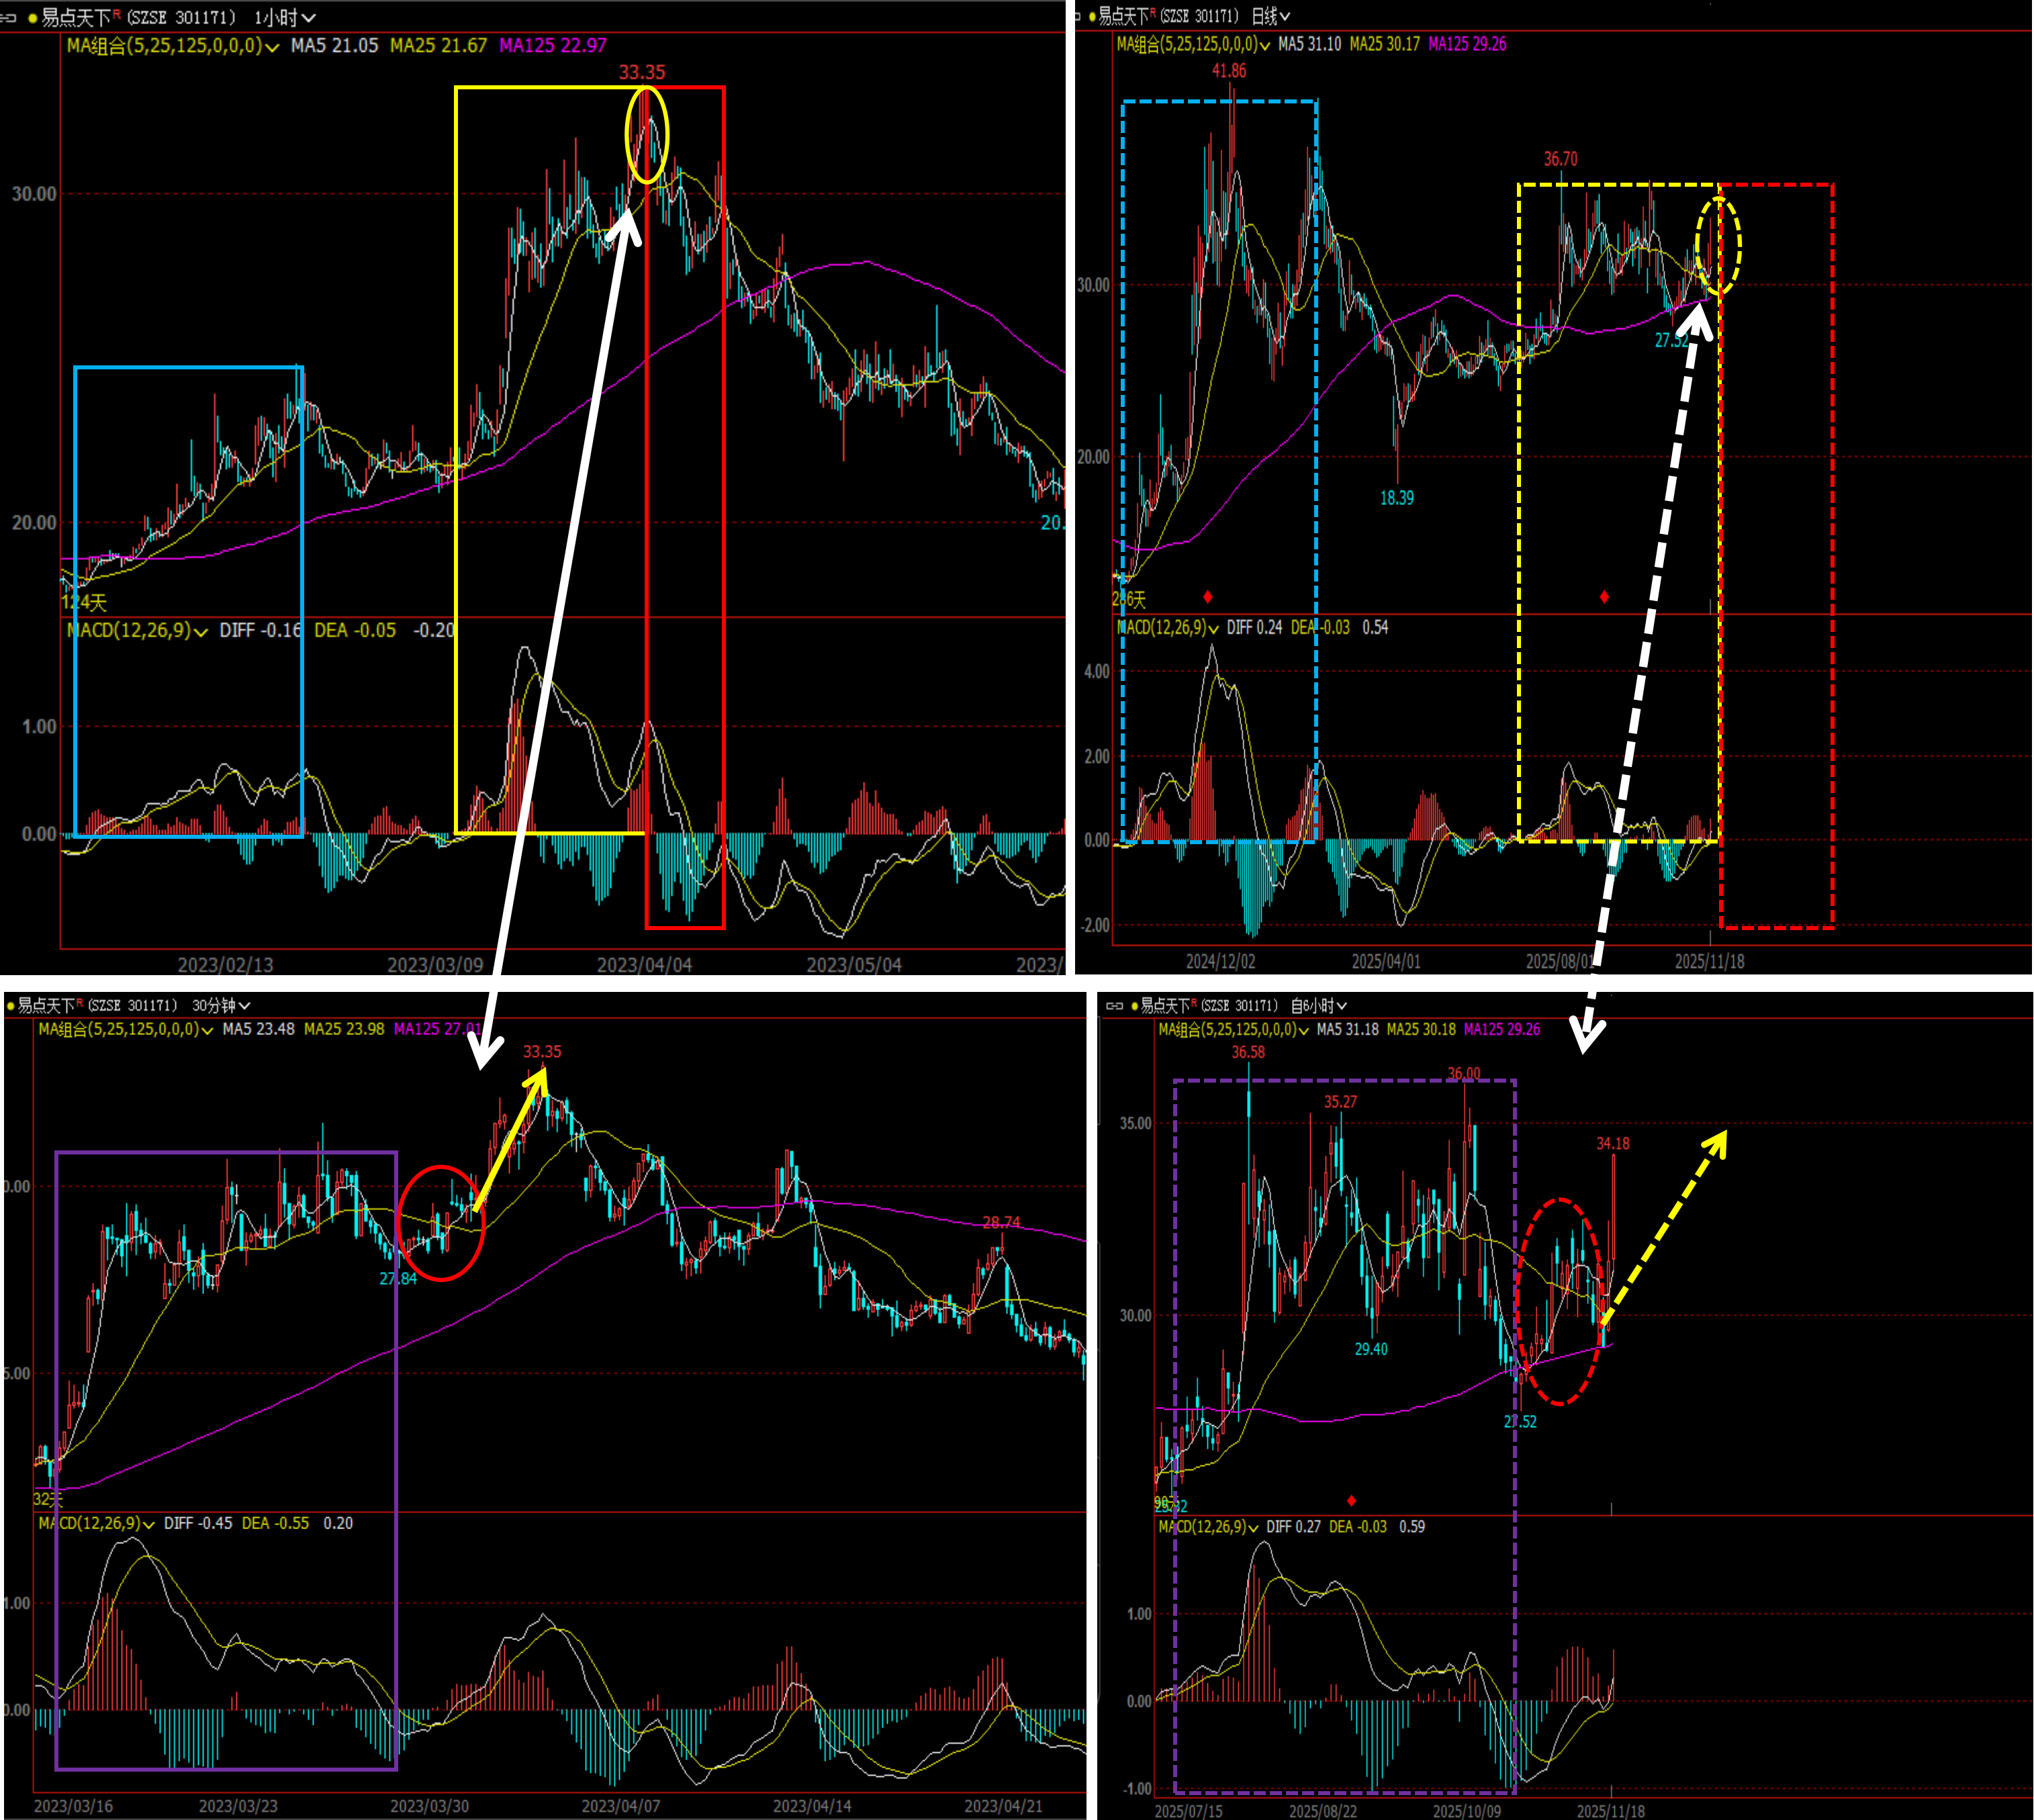Click the yellow status dot in the 30分钟 chart title
The width and height of the screenshot is (2034, 1820).
pos(10,1006)
